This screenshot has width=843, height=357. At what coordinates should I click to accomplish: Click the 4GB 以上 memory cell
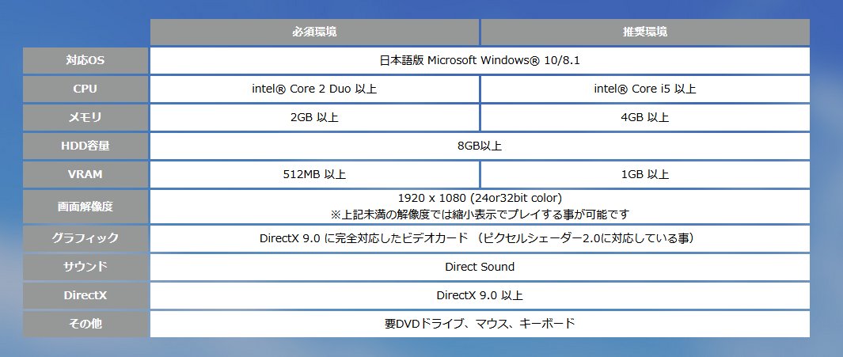point(645,118)
